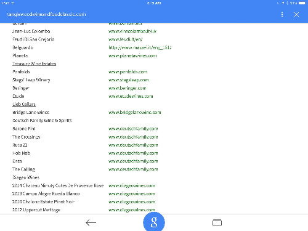Select the Treasury Wine Estates heading
Screen dimensions: 308x231
tap(34, 64)
